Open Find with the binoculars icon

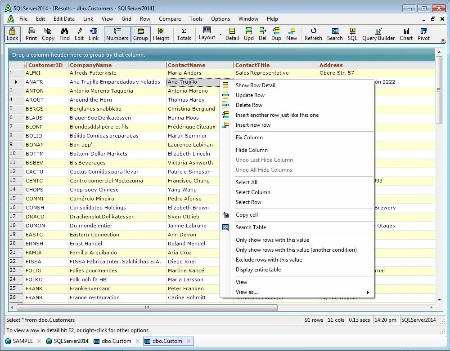[x=64, y=34]
